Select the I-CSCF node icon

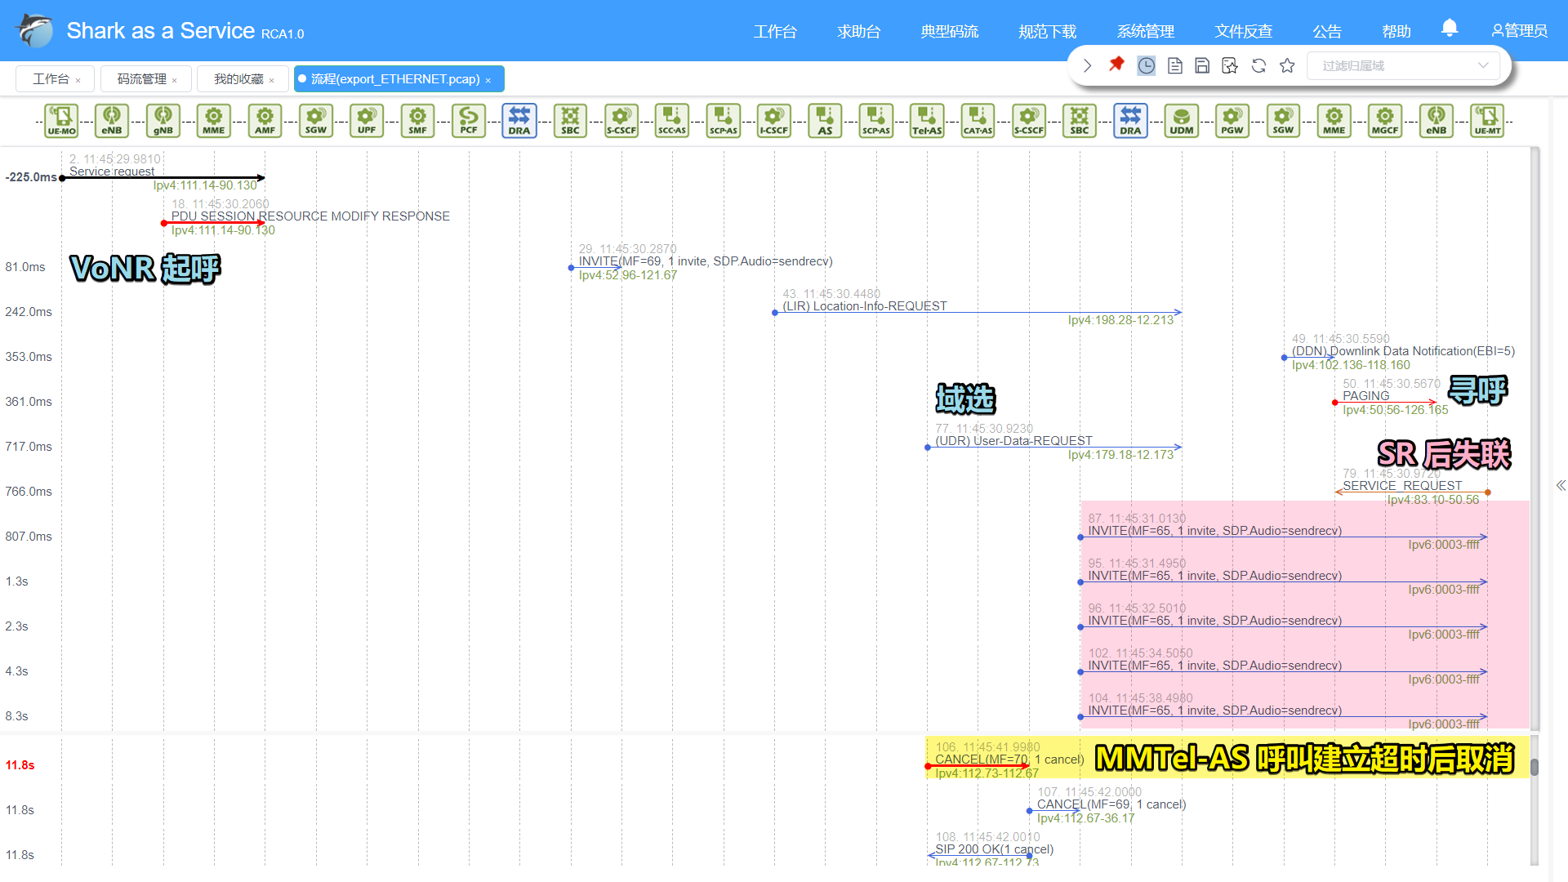[774, 120]
